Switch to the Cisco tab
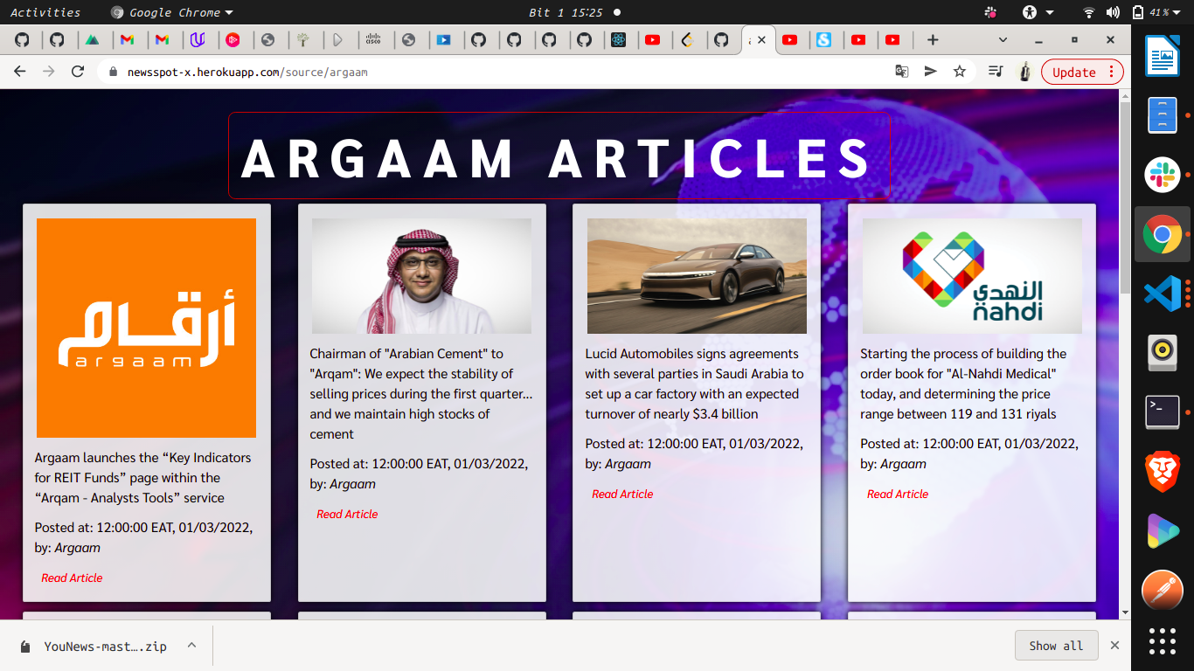 coord(373,39)
